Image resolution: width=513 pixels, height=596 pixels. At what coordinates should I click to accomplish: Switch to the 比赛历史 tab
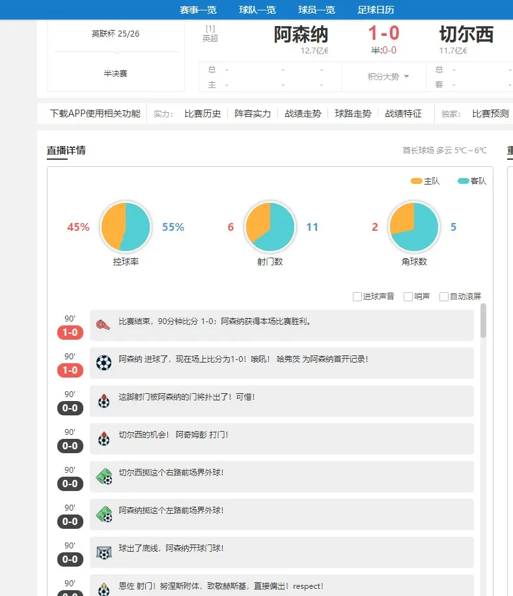[202, 113]
